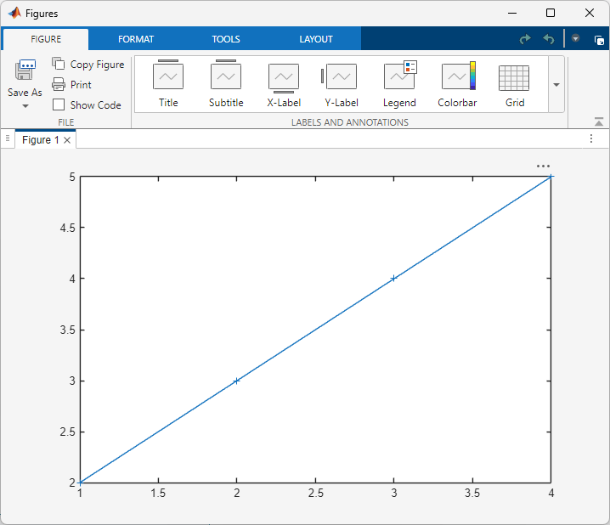This screenshot has height=525, width=610.
Task: Add a Subtitle annotation
Action: tap(226, 84)
